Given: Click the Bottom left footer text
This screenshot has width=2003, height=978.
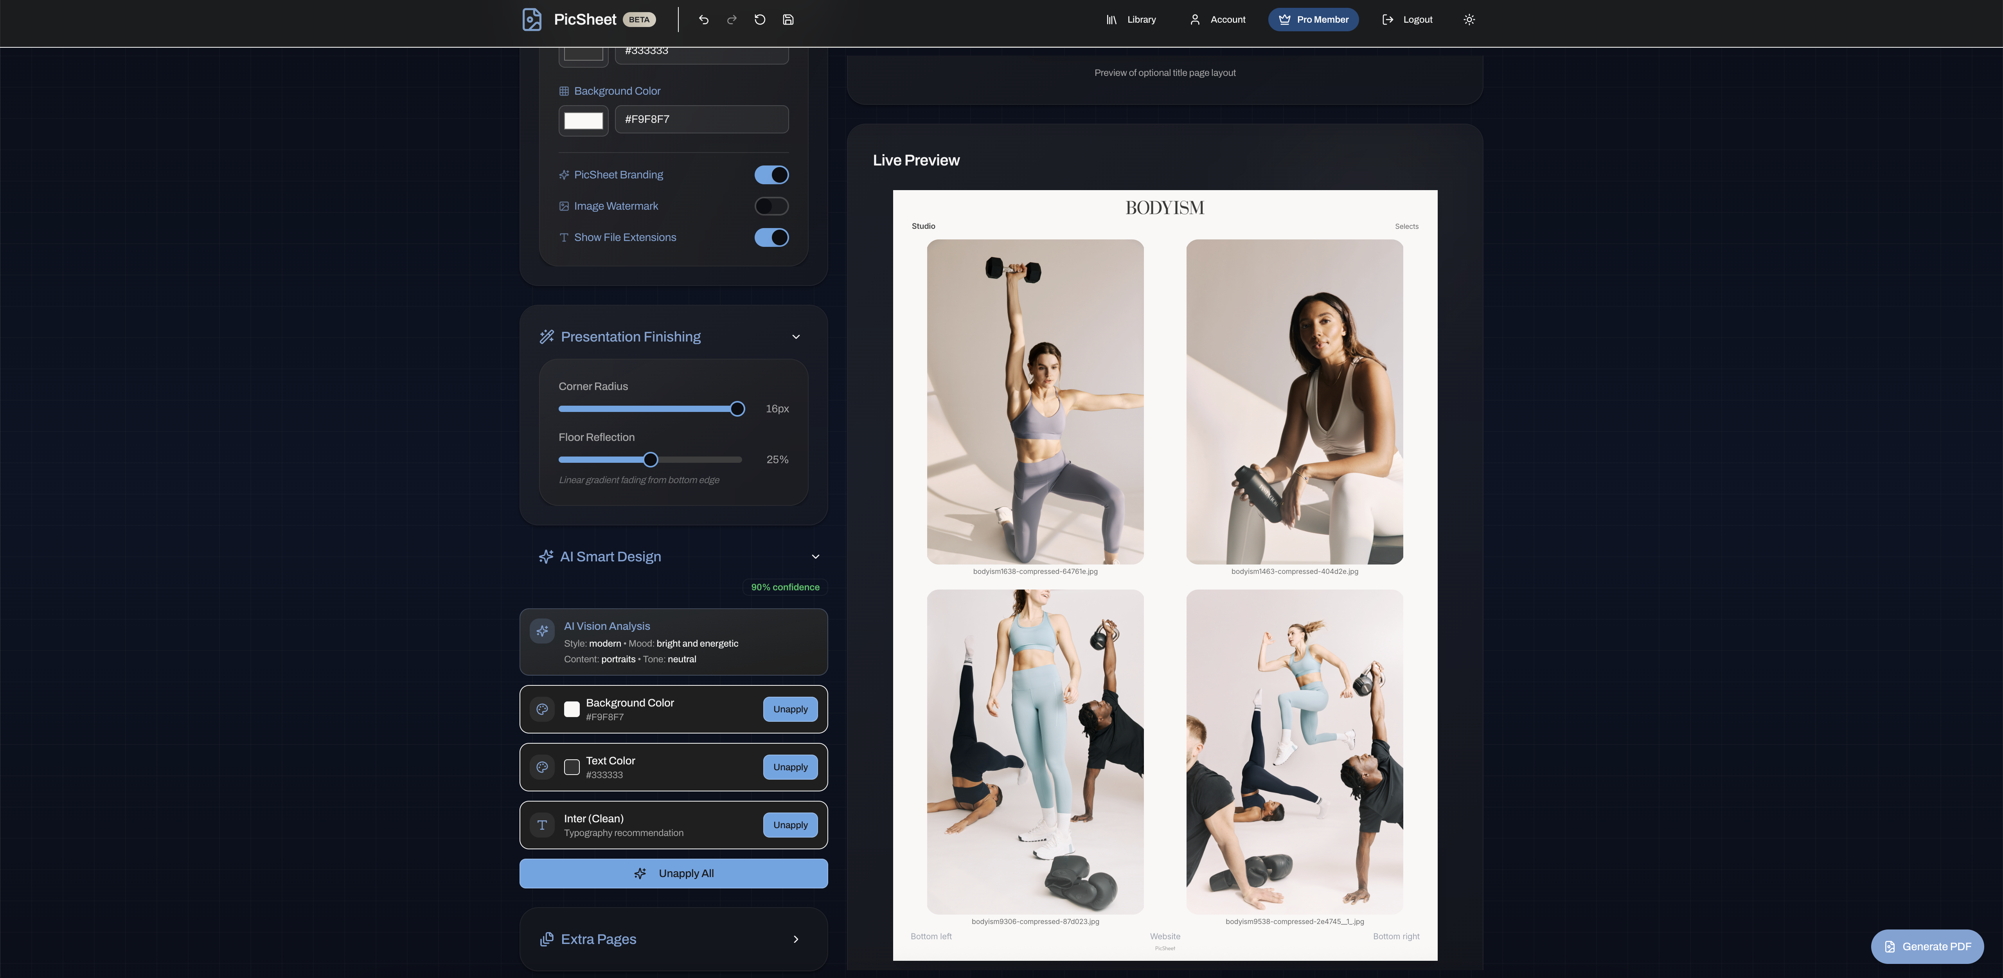Looking at the screenshot, I should pyautogui.click(x=931, y=937).
